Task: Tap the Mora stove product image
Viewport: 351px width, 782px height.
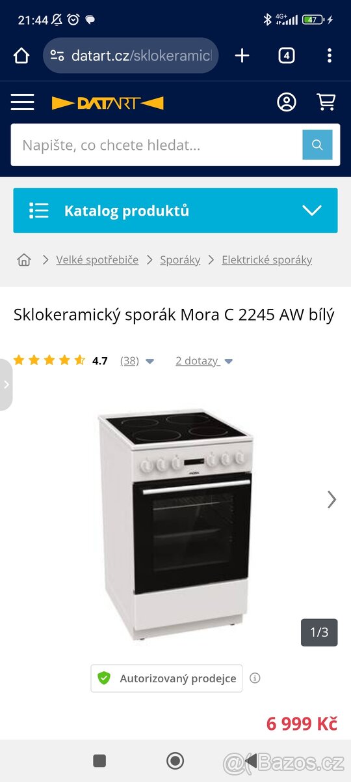Action: 175,525
